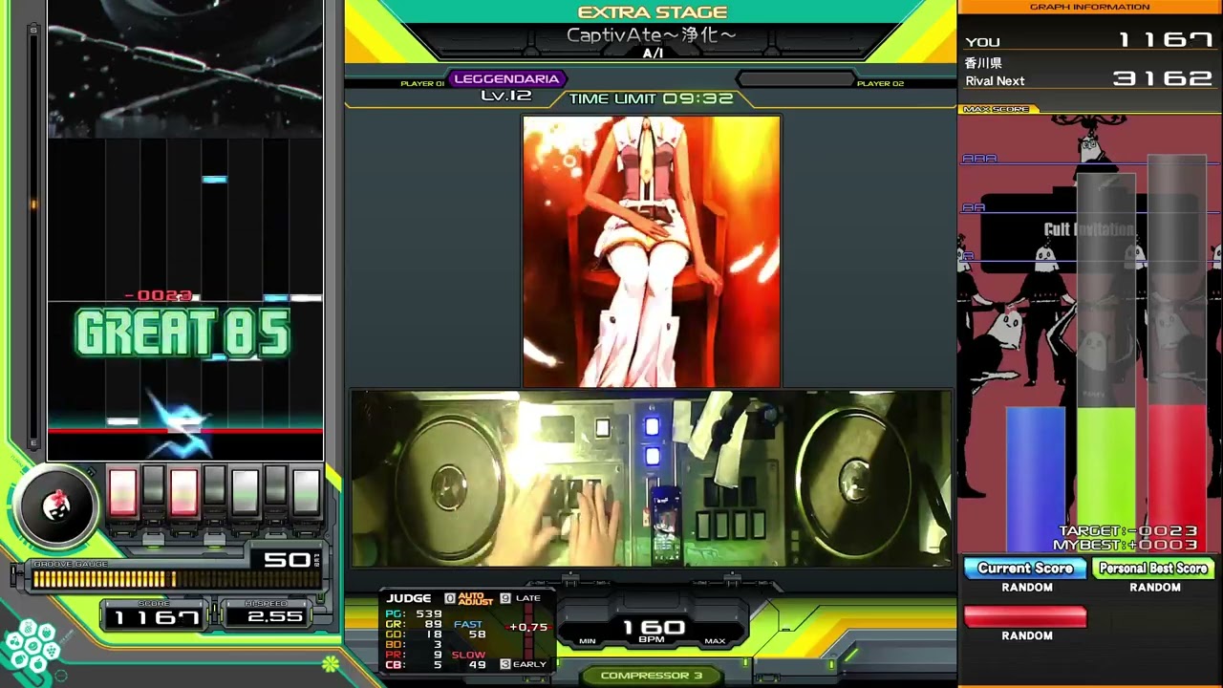Click the top falling blue note
The height and width of the screenshot is (688, 1223).
(x=214, y=179)
